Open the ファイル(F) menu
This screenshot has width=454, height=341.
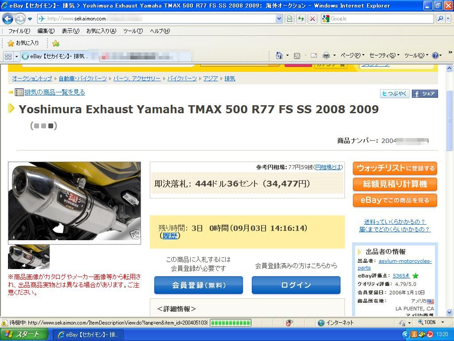[x=19, y=31]
